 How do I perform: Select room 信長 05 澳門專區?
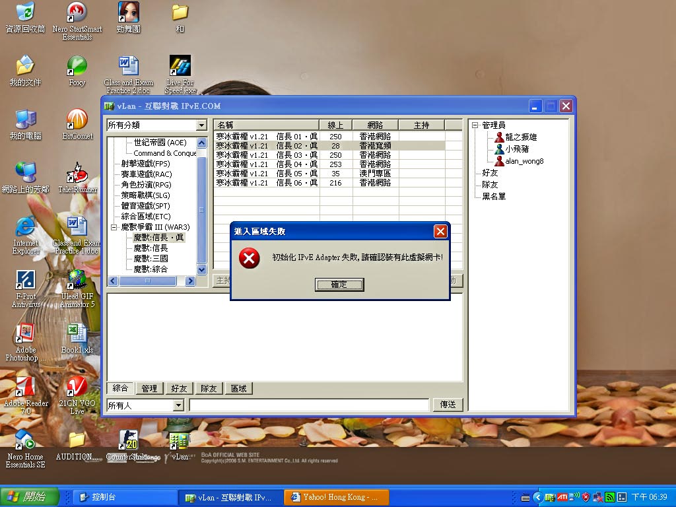coord(330,174)
